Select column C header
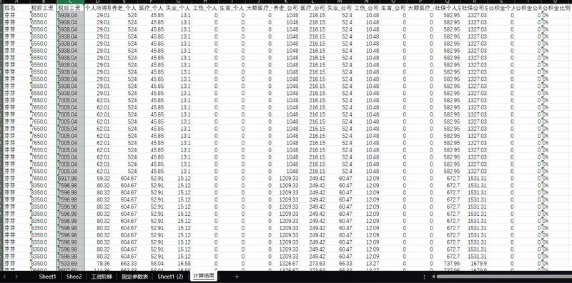The width and height of the screenshot is (572, 283). [x=70, y=2]
